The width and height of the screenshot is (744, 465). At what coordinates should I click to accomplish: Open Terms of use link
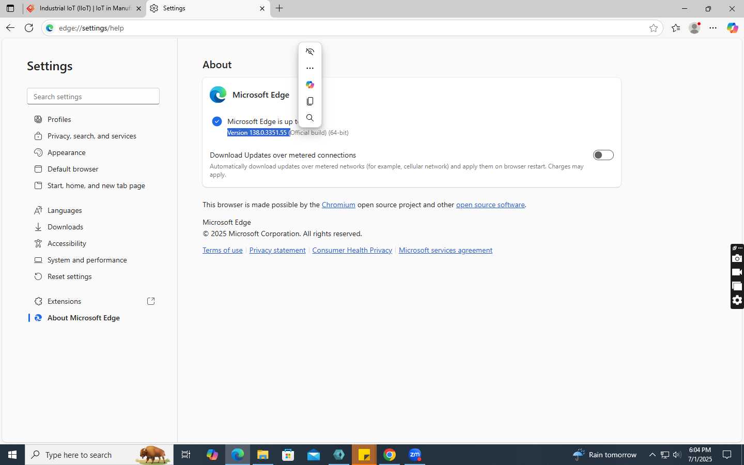pyautogui.click(x=223, y=250)
